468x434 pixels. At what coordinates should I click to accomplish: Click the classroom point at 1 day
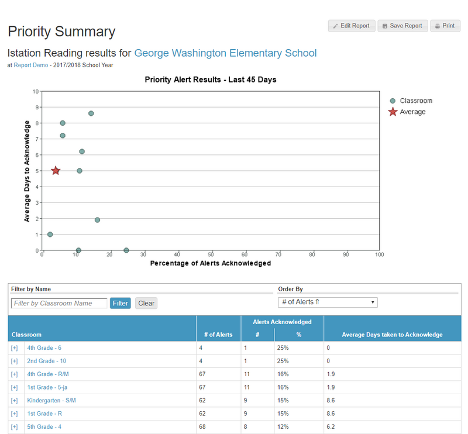50,235
